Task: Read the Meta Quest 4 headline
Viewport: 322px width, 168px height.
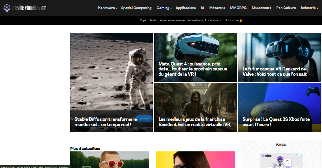Action: click(193, 69)
